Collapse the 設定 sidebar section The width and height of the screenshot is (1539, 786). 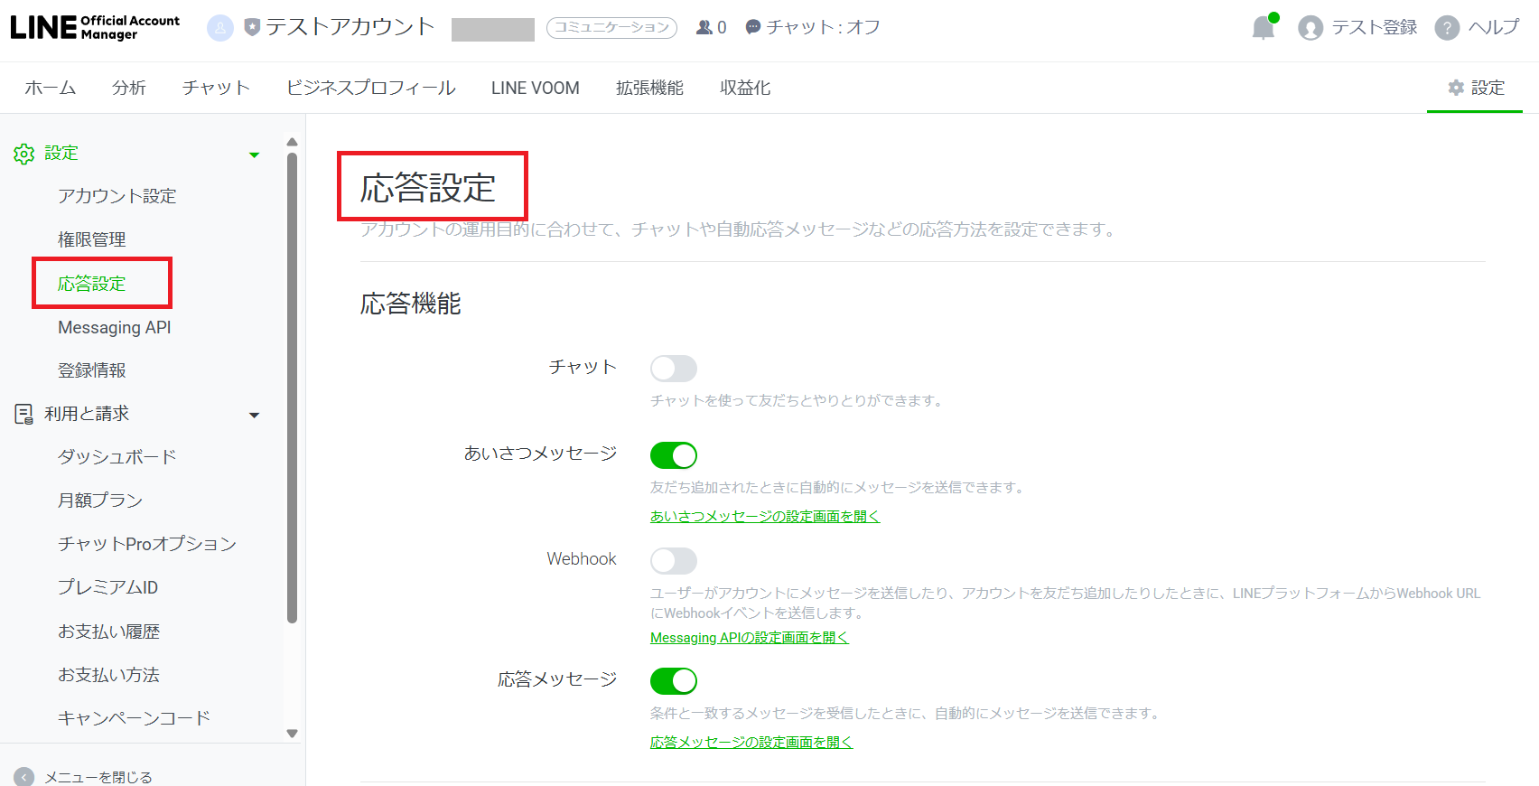[255, 154]
